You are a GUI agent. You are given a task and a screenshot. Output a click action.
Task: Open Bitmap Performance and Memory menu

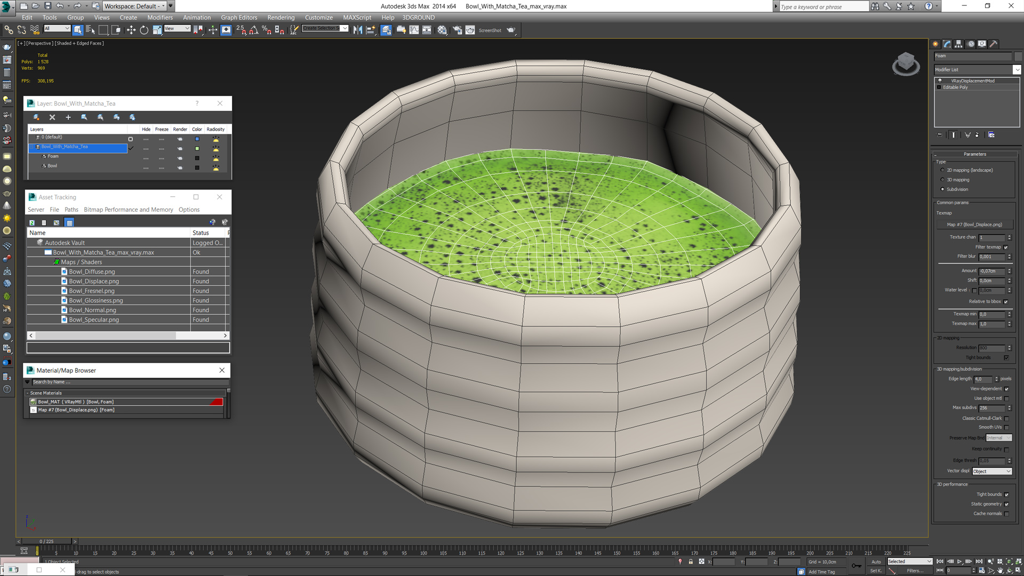pos(129,210)
